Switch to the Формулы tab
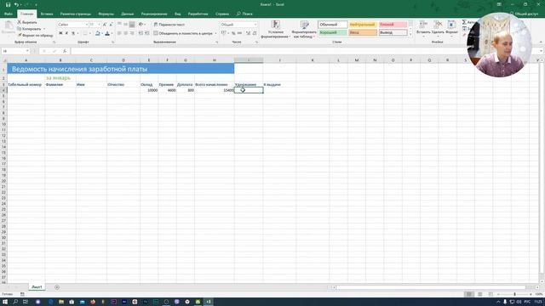The width and height of the screenshot is (545, 306). click(106, 14)
